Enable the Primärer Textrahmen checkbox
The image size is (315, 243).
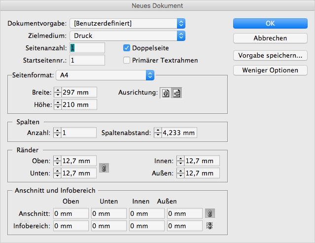[127, 60]
